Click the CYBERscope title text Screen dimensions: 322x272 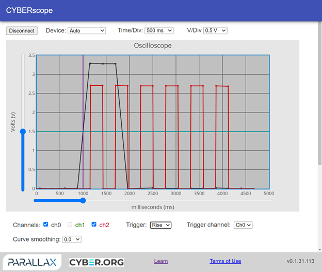tap(29, 10)
